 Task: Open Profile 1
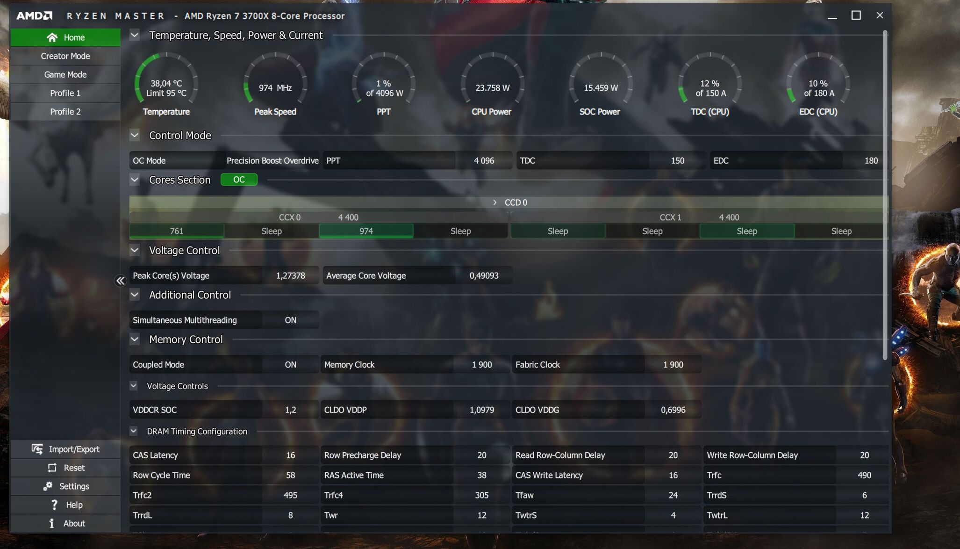pyautogui.click(x=65, y=93)
